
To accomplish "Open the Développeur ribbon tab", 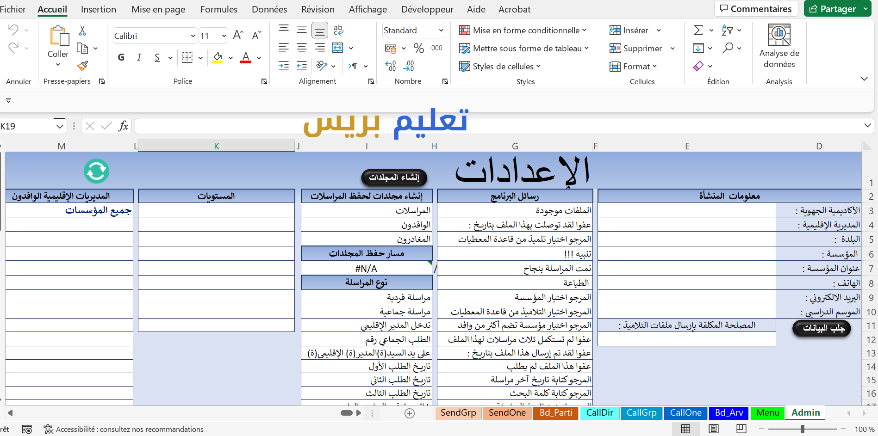I will pyautogui.click(x=427, y=9).
